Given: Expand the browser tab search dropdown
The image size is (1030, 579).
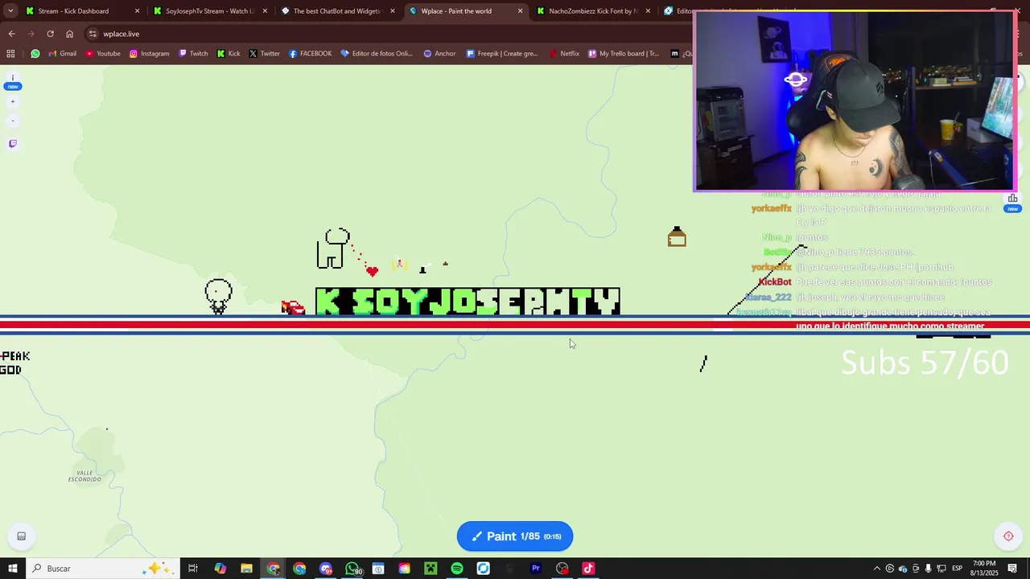Looking at the screenshot, I should pos(10,11).
